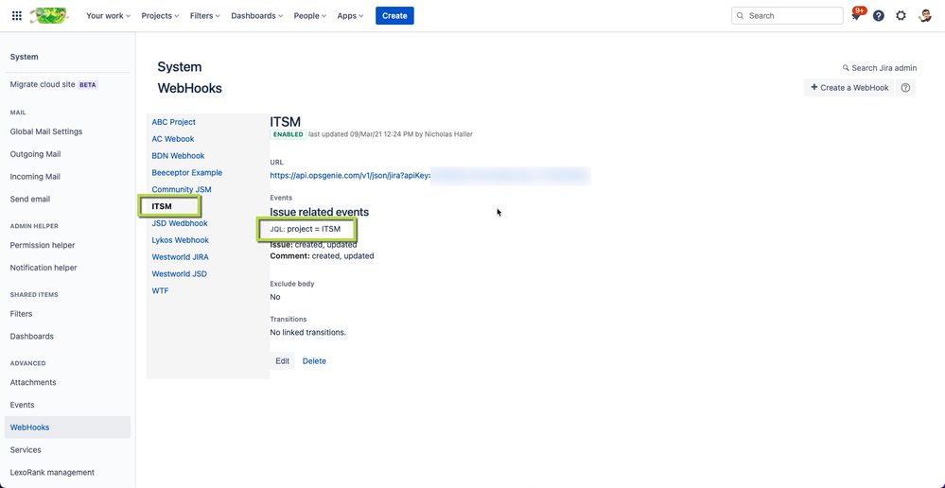Click the Edit button for ITSM webhook
Screen dimensions: 945x488
(x=282, y=361)
